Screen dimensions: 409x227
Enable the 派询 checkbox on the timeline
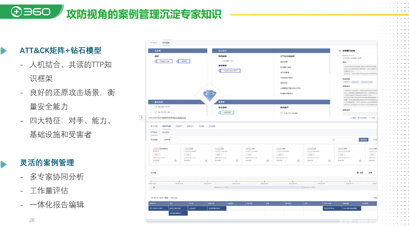(366, 173)
